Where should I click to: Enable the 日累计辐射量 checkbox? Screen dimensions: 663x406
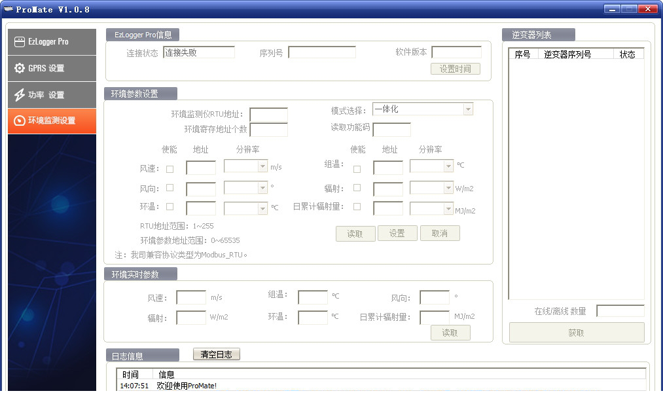pyautogui.click(x=357, y=207)
